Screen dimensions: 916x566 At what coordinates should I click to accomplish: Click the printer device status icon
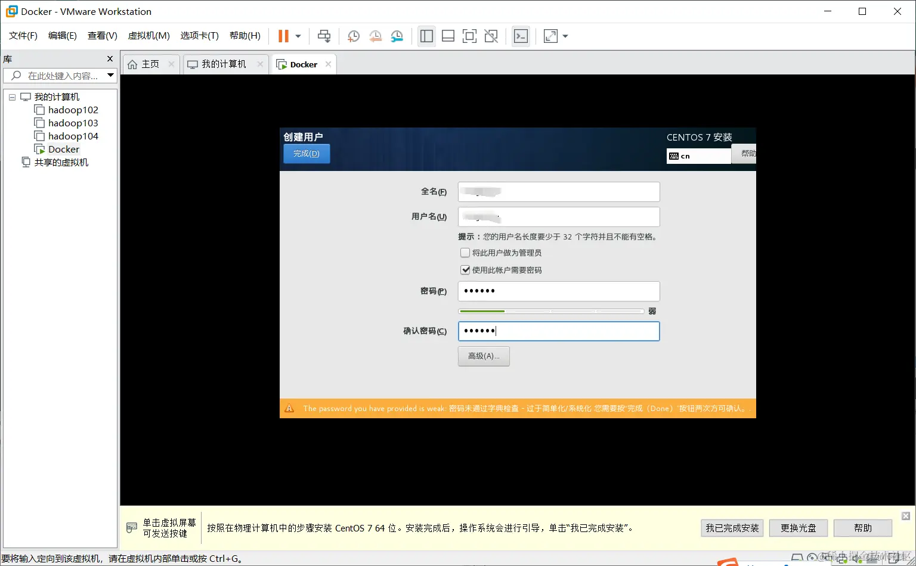(841, 558)
